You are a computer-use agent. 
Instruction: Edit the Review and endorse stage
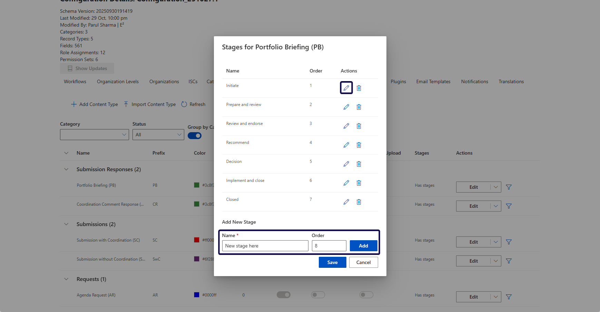(x=346, y=126)
